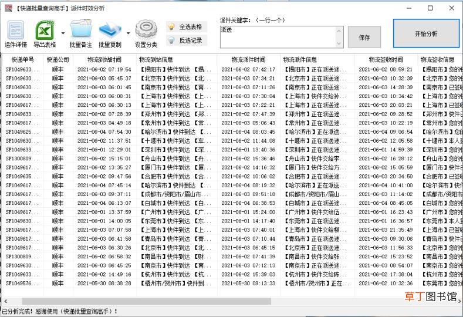Click the 保存 save button
463x317 pixels.
pos(364,37)
